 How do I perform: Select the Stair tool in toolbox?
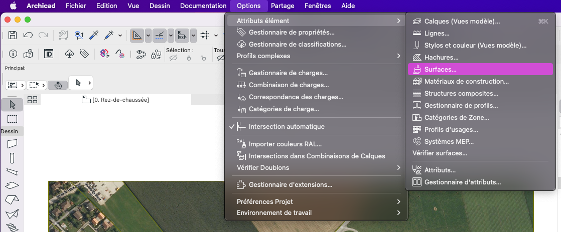pyautogui.click(x=12, y=227)
